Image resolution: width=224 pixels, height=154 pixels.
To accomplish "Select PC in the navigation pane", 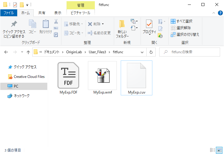I will tap(24, 86).
